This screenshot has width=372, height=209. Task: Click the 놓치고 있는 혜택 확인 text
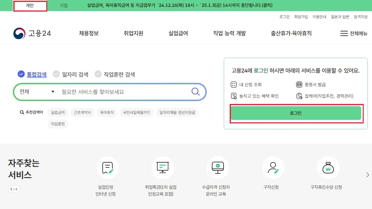(x=259, y=96)
